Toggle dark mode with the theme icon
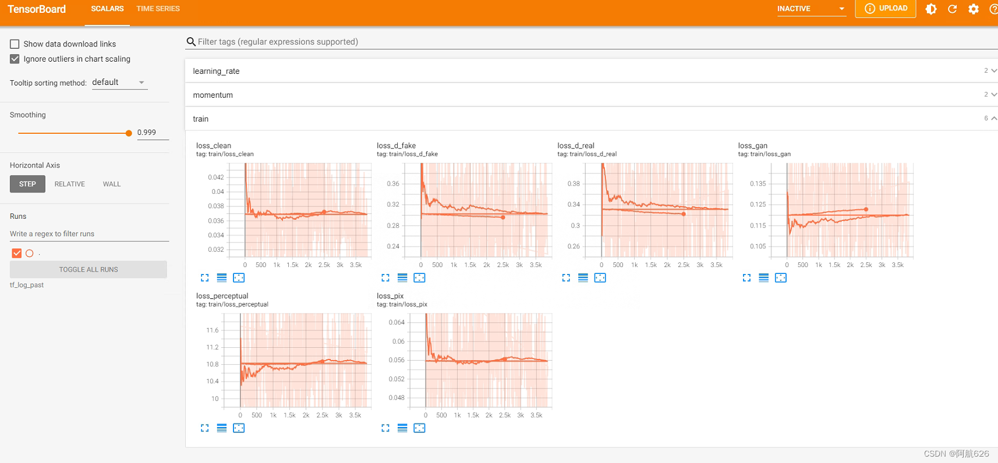 point(931,9)
